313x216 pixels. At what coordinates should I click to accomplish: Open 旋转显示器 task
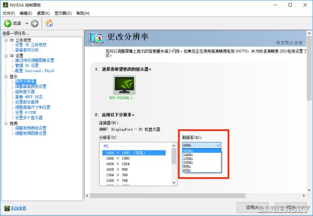(25, 92)
